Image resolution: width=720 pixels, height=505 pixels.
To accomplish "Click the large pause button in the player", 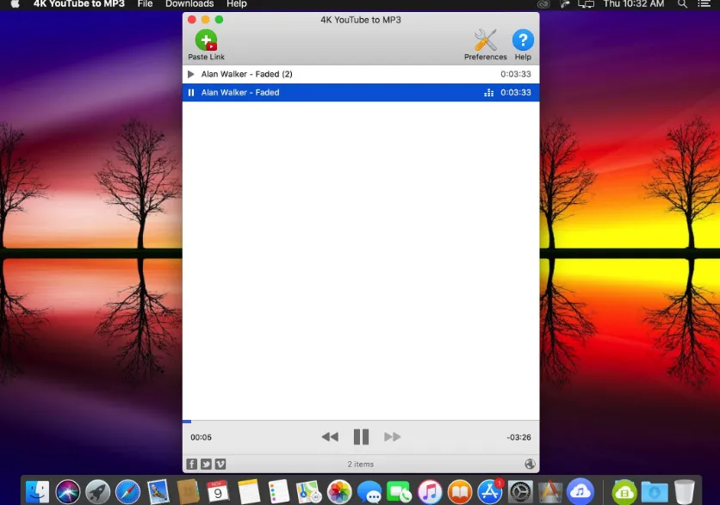I will (x=361, y=437).
